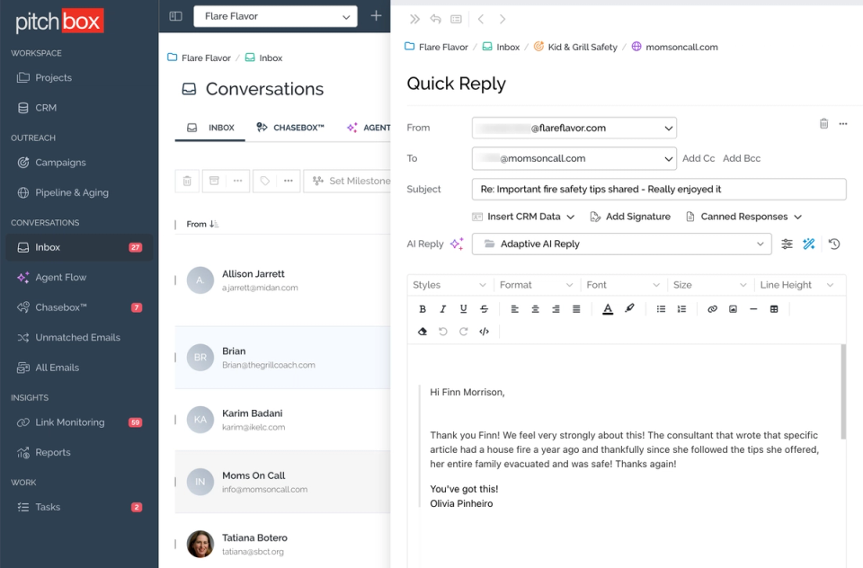Sort conversations by From column
Viewport: 863px width, 568px height.
pos(202,224)
